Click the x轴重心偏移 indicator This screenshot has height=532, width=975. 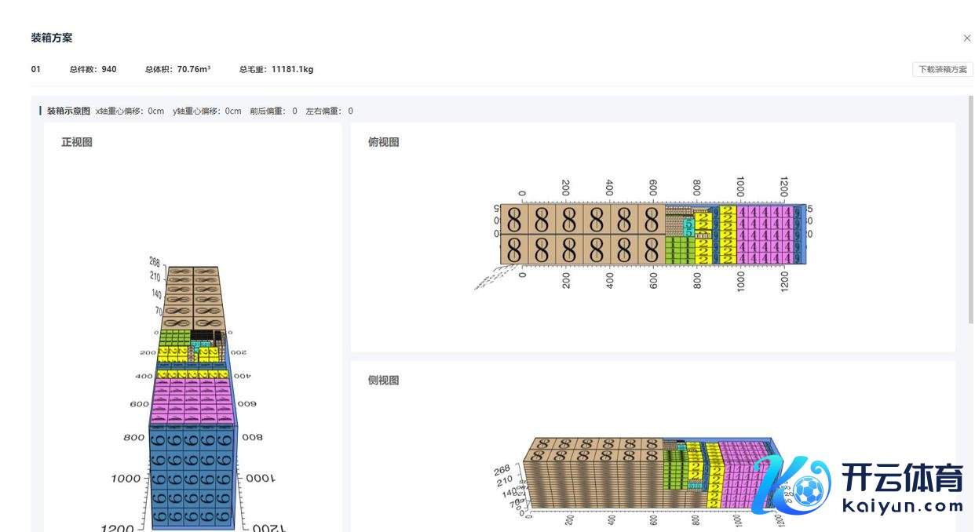[x=130, y=111]
